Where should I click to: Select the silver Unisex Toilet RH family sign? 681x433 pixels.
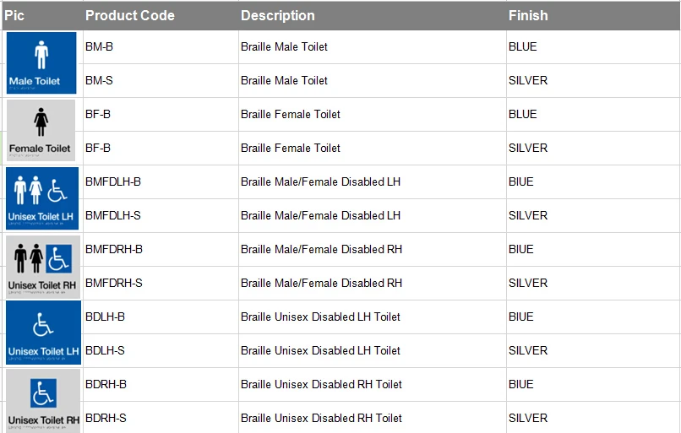click(42, 266)
